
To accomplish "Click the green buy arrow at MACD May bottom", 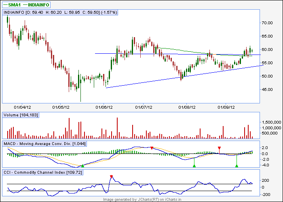I will [x=82, y=166].
